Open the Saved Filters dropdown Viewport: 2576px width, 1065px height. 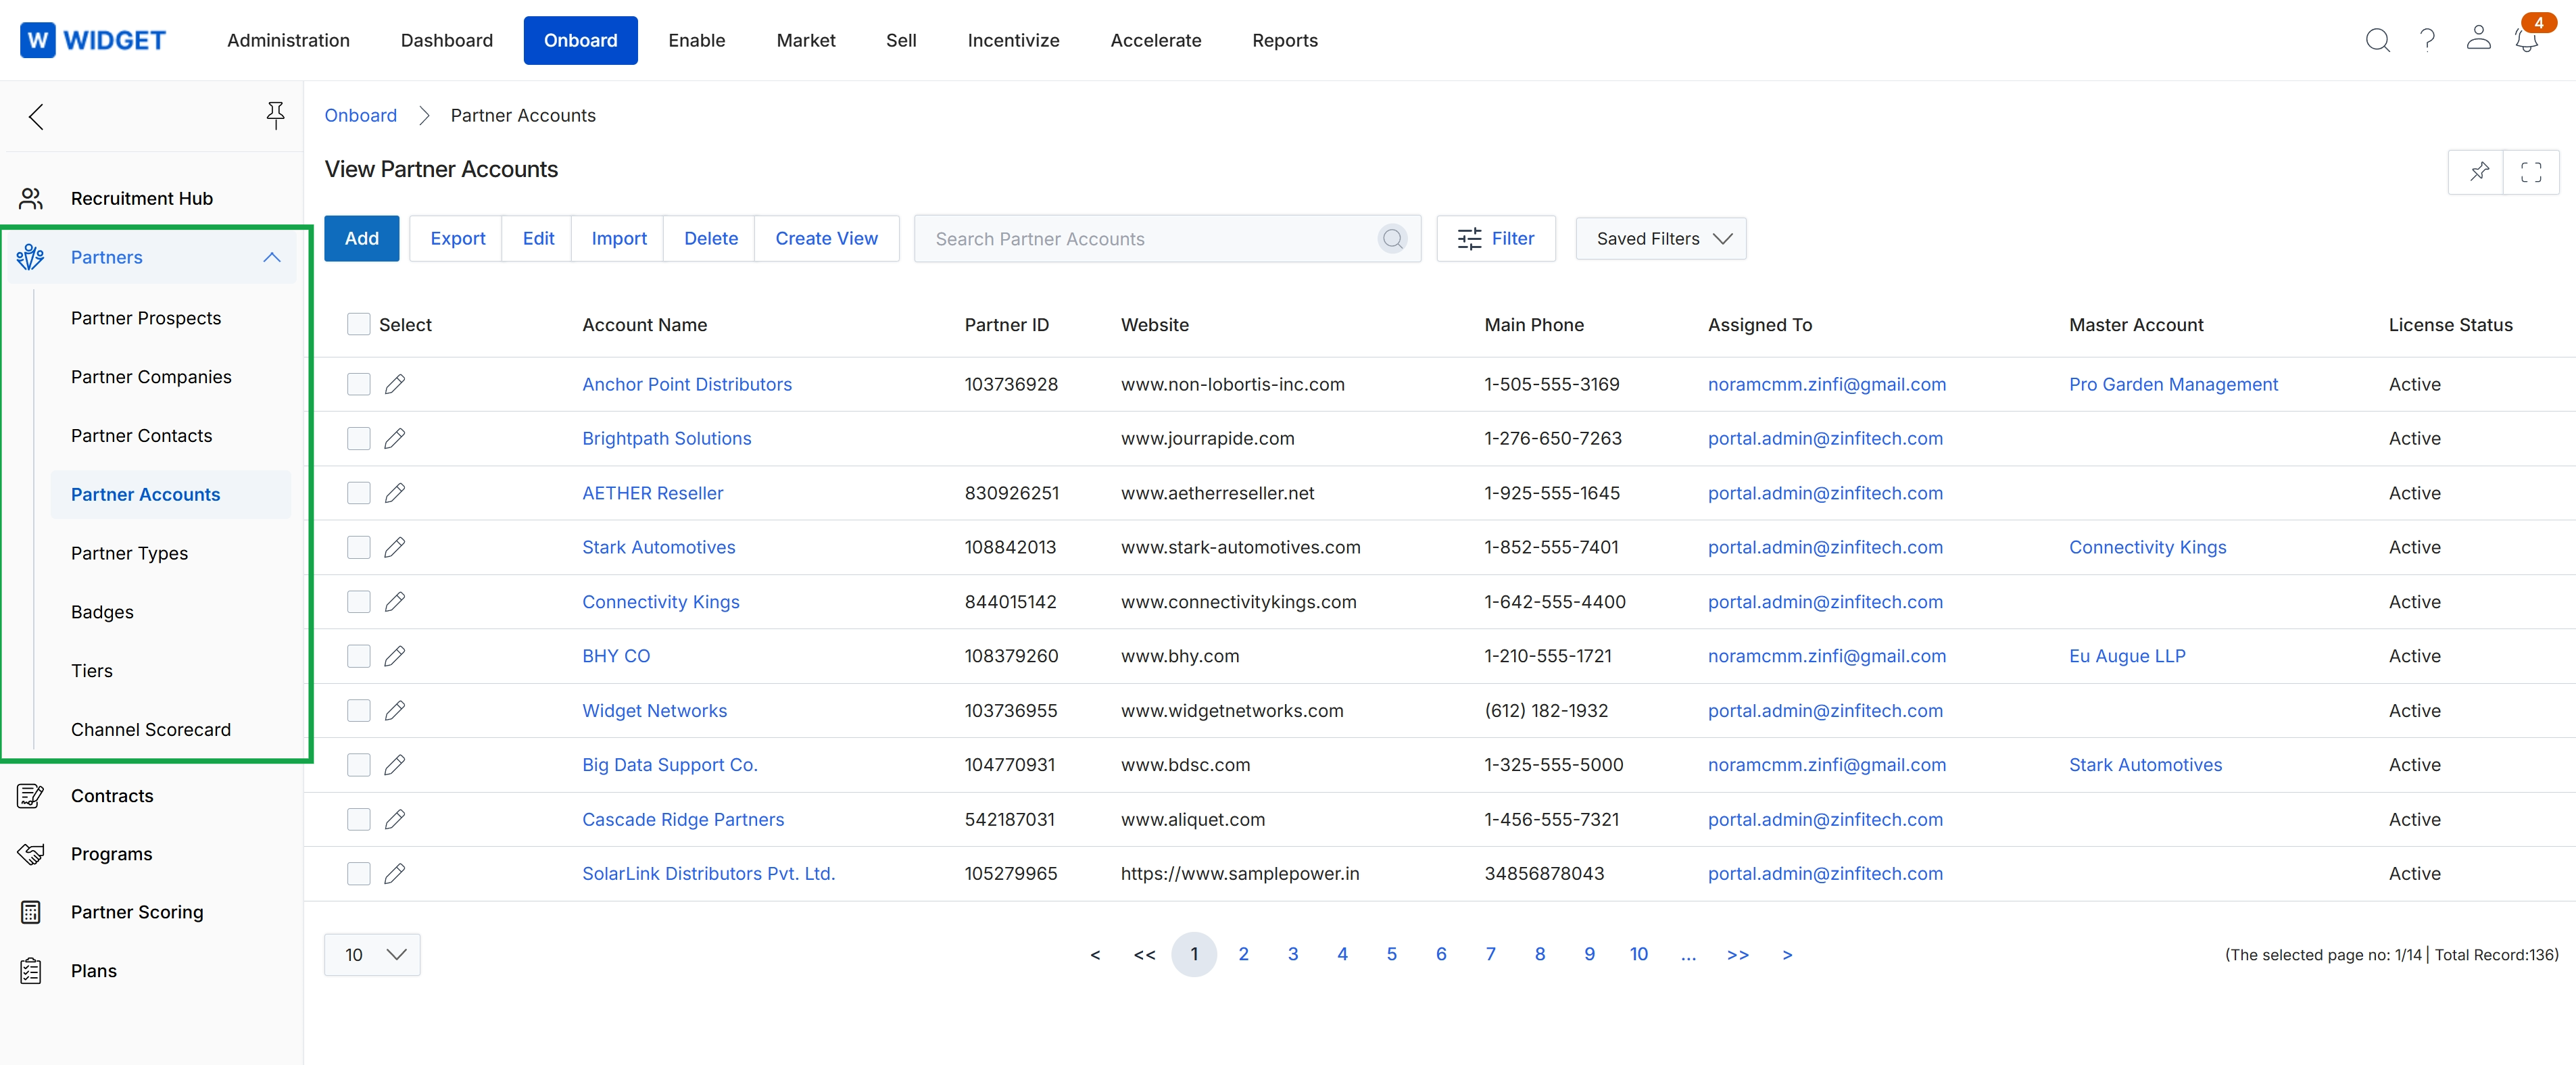tap(1660, 239)
